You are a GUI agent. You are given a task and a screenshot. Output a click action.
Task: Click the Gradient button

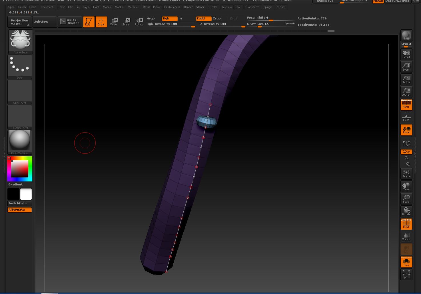point(20,185)
